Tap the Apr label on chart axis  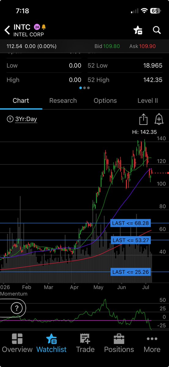[74, 287]
